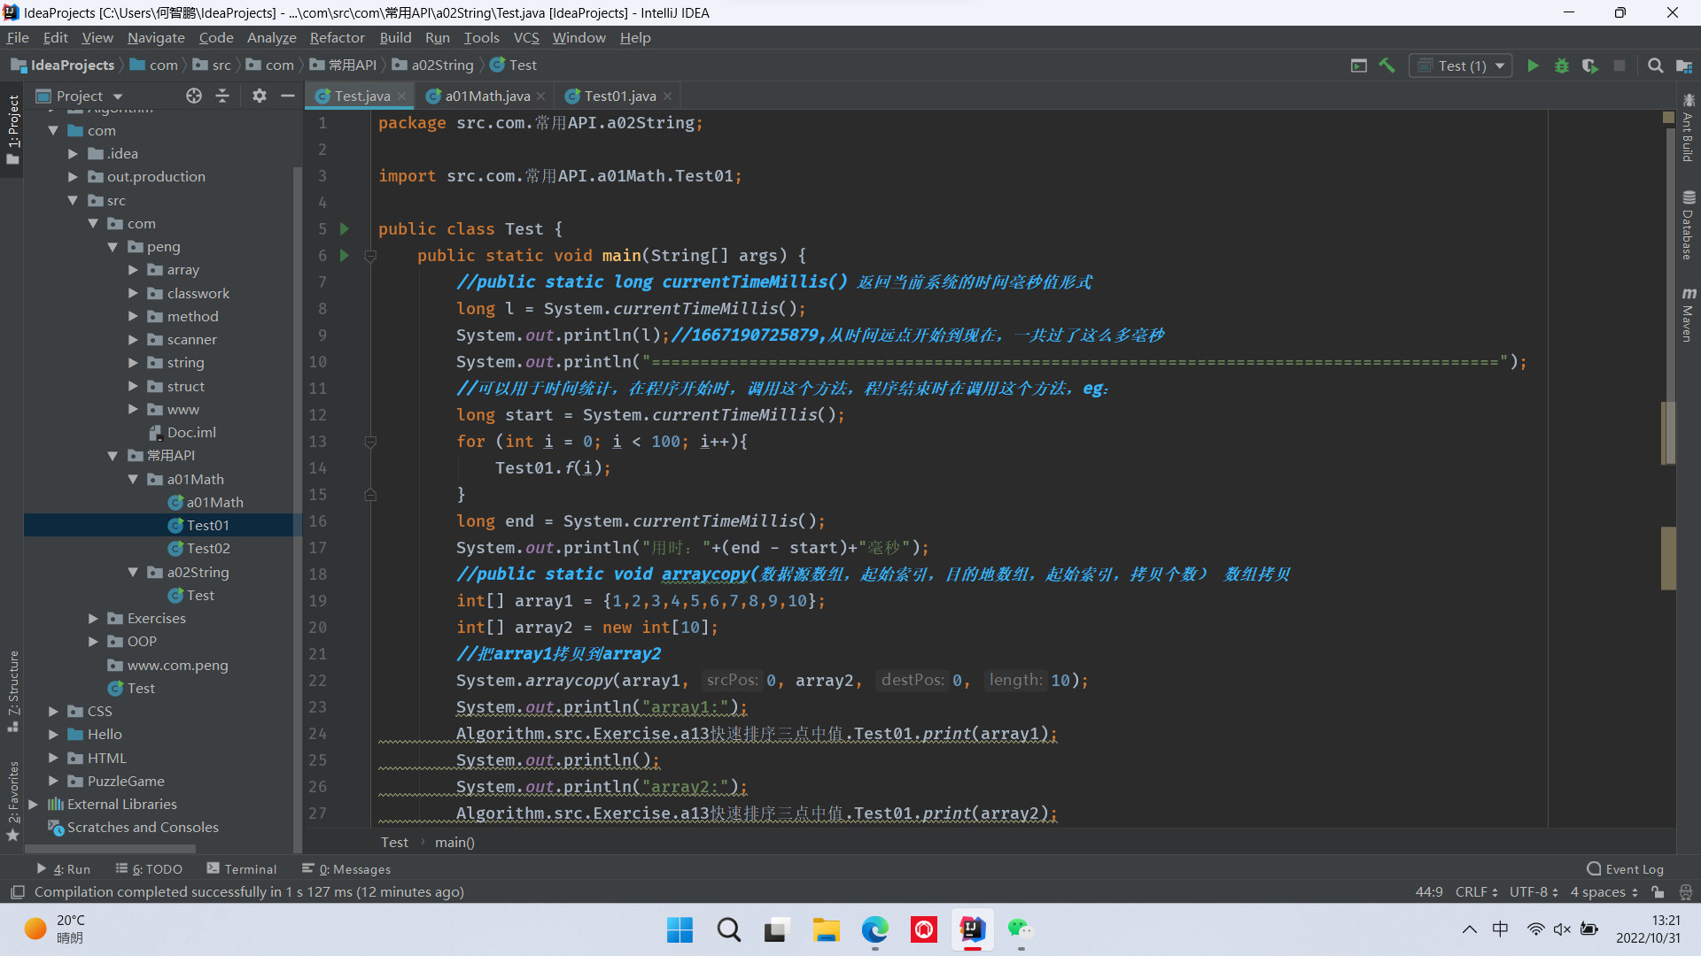Viewport: 1701px width, 956px height.
Task: Open Project panel settings gear
Action: click(x=259, y=96)
